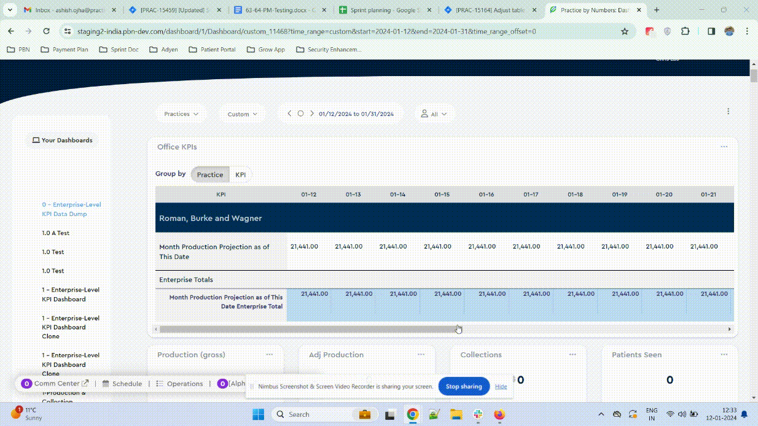This screenshot has width=758, height=426.
Task: Open a new browser tab with plus icon
Action: [657, 10]
